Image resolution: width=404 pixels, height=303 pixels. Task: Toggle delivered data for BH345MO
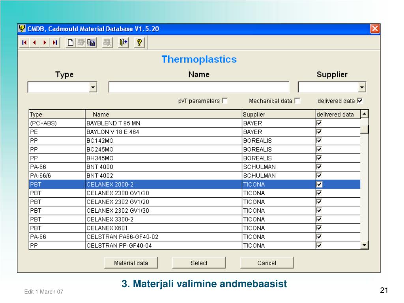pos(319,158)
